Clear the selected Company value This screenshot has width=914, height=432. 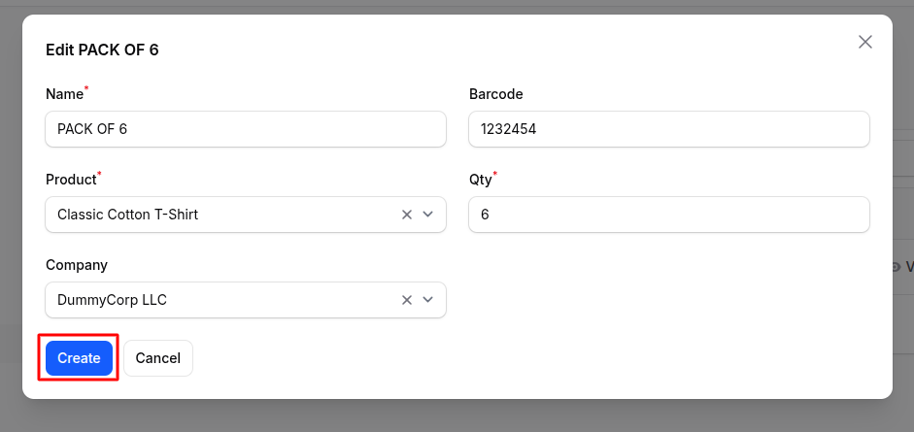(407, 300)
